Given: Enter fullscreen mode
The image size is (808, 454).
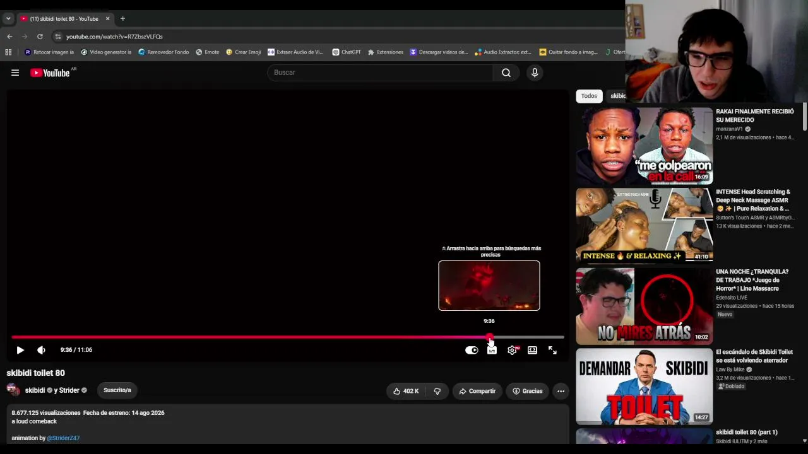Looking at the screenshot, I should [x=552, y=350].
